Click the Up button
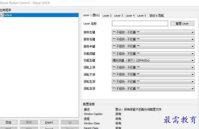The width and height of the screenshot is (199, 129). coord(70,122)
